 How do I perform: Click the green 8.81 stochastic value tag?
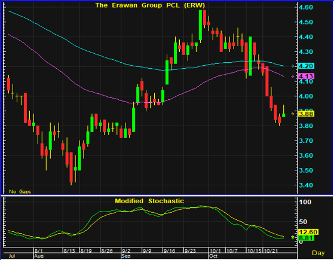coord(307,238)
